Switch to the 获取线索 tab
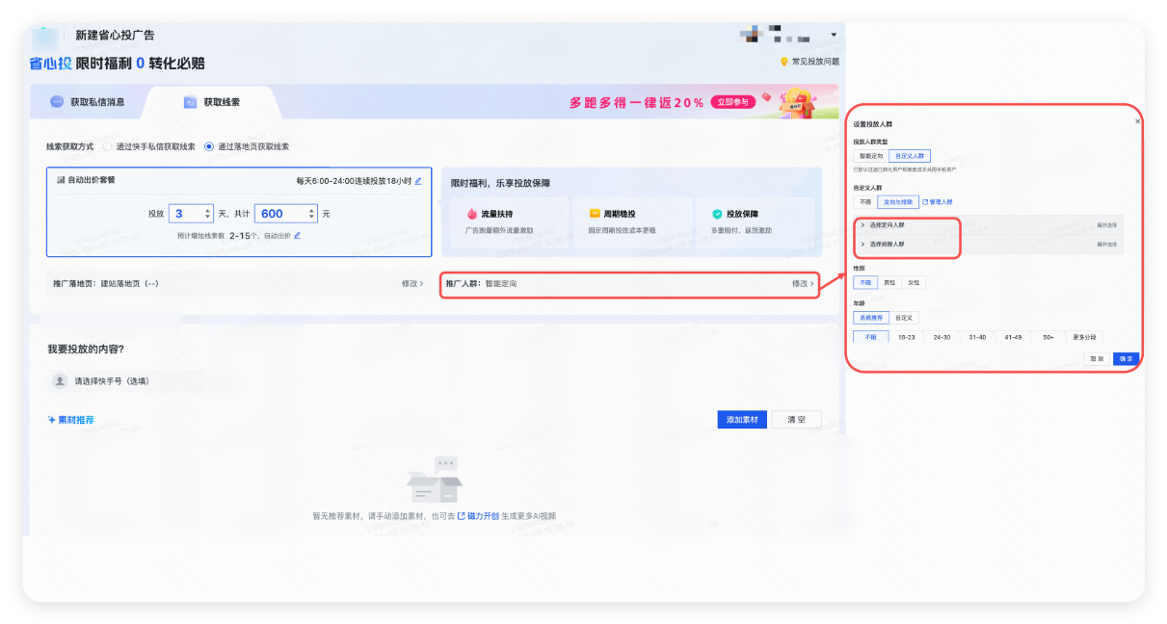This screenshot has width=1167, height=624. [221, 102]
